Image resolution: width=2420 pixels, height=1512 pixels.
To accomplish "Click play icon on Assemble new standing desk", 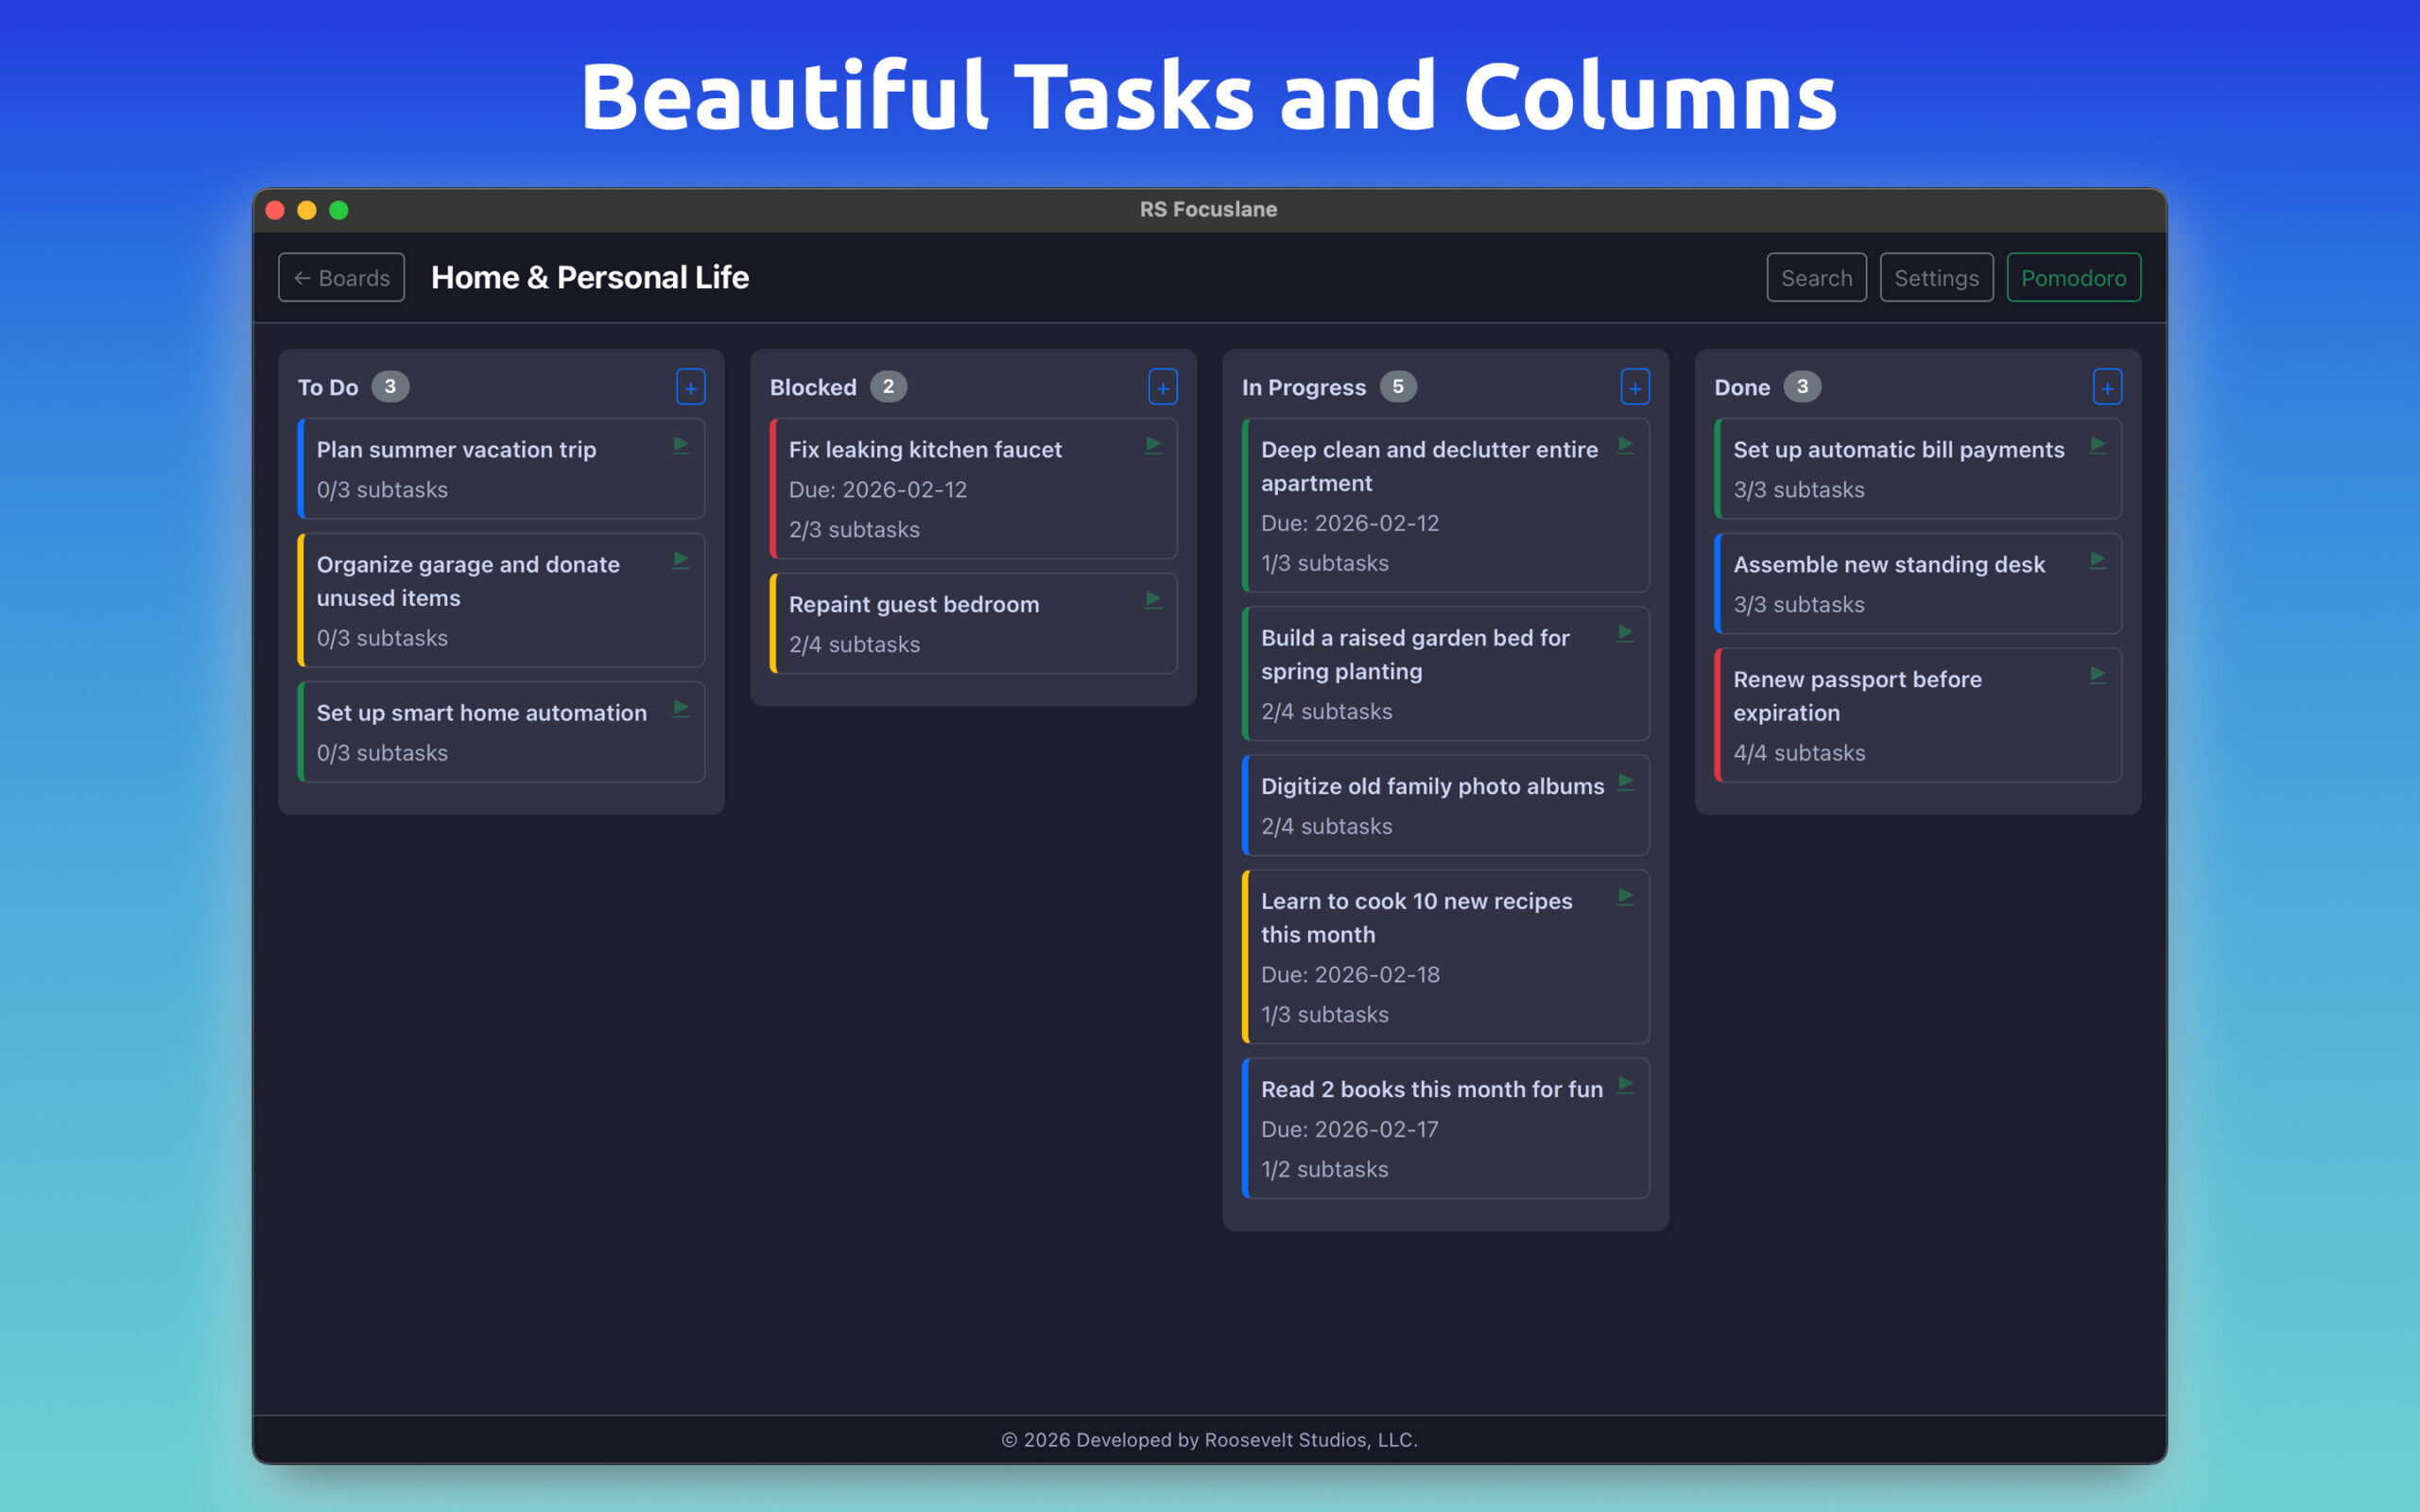I will click(x=2097, y=560).
